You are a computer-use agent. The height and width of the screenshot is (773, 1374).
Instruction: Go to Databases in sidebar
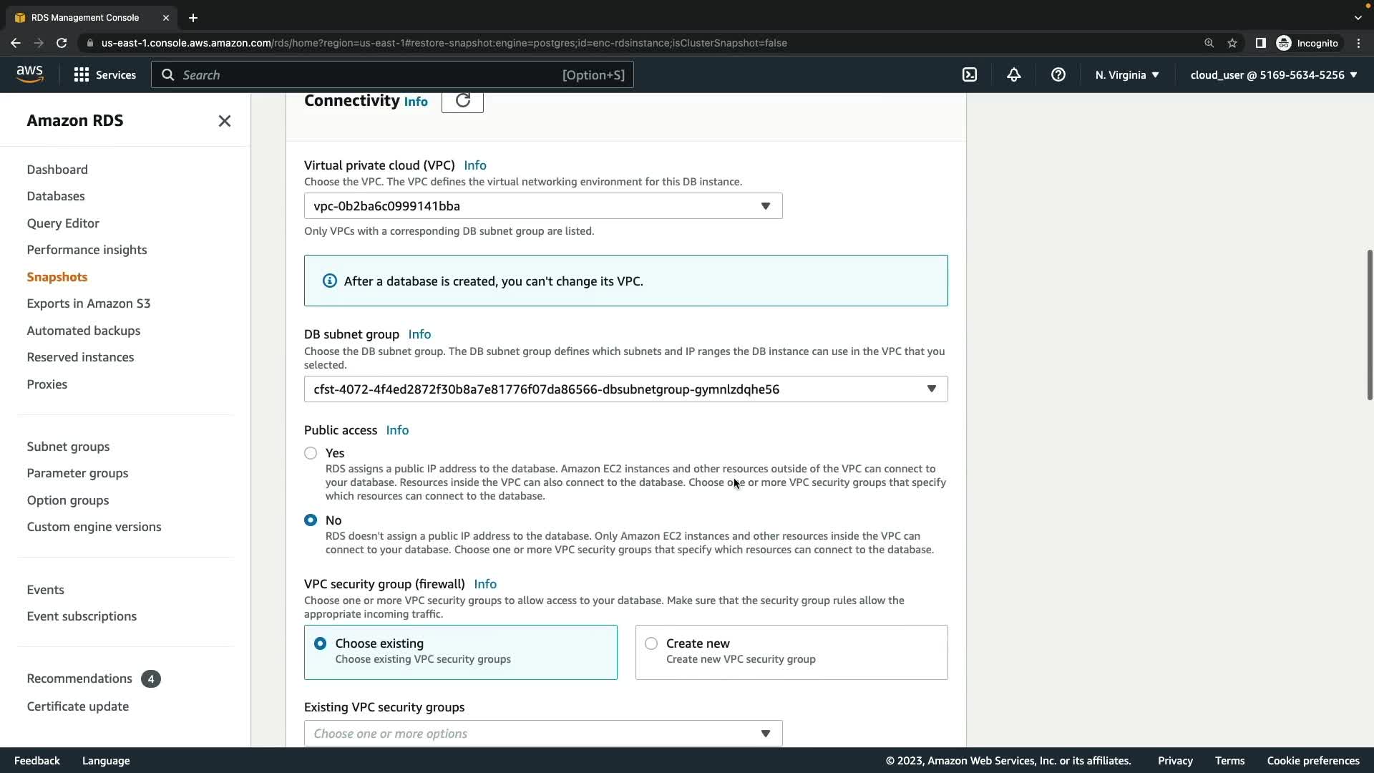coord(56,196)
